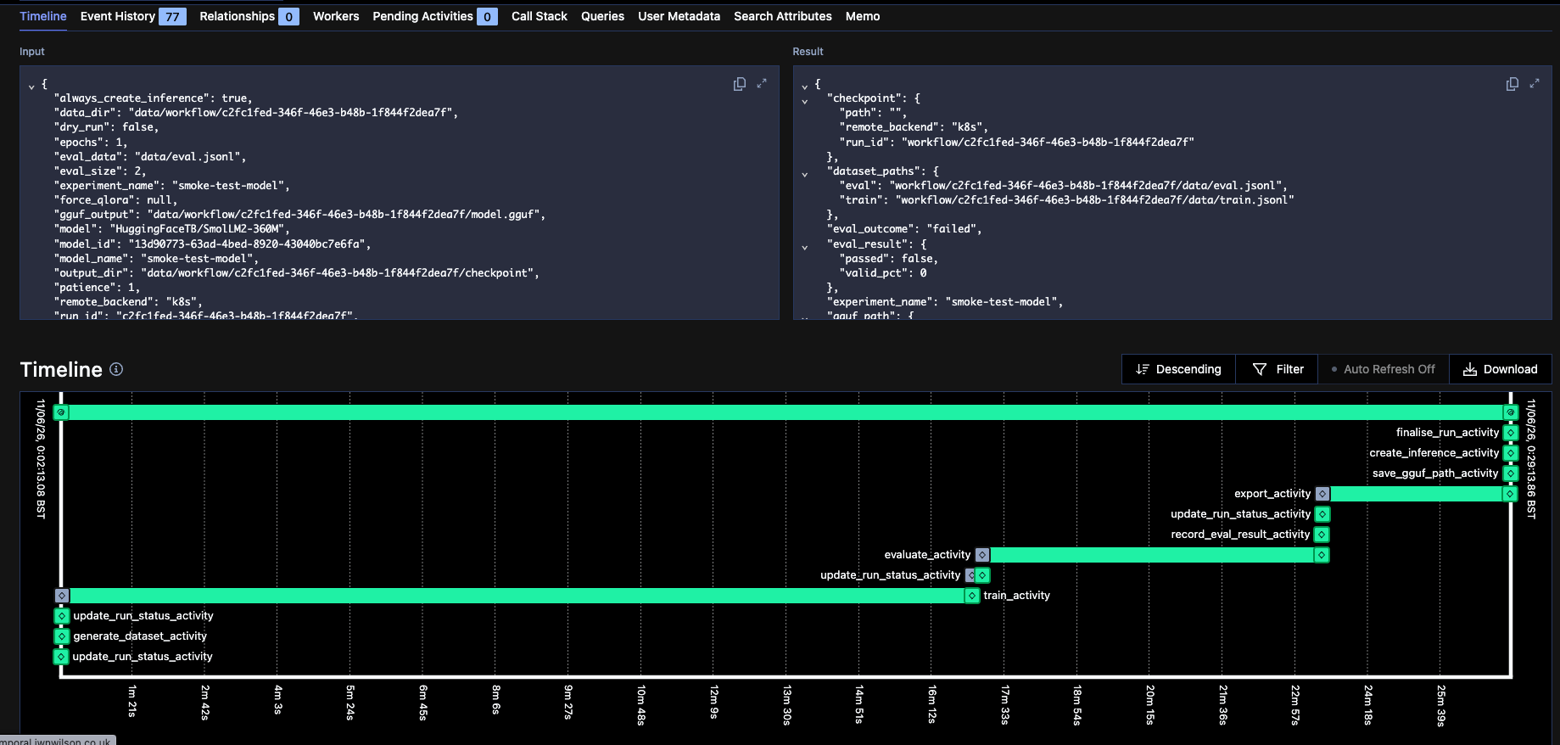Open the Search Attributes tab
1560x745 pixels.
click(x=783, y=16)
